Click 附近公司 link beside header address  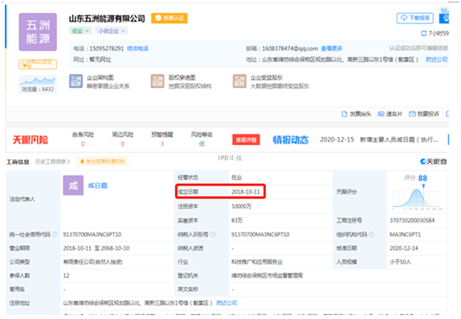pos(436,59)
